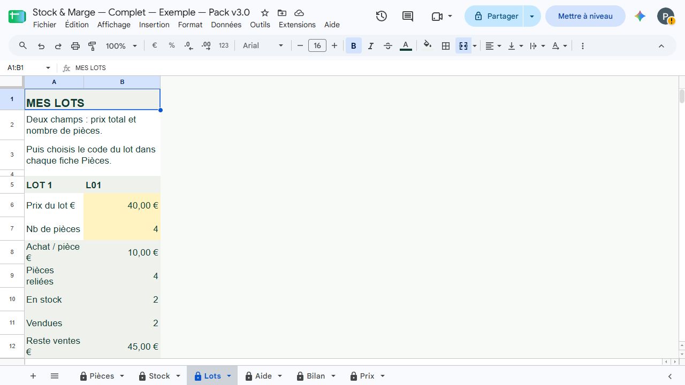This screenshot has width=685, height=385.
Task: Open the Données menu
Action: [x=226, y=25]
